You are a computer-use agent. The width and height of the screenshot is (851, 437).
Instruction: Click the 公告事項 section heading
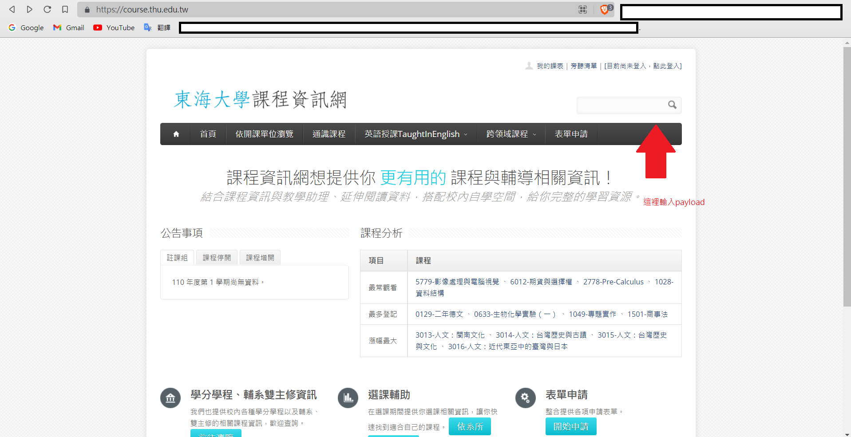coord(182,233)
